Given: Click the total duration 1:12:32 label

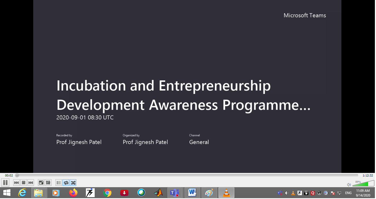Looking at the screenshot, I should pyautogui.click(x=367, y=175).
